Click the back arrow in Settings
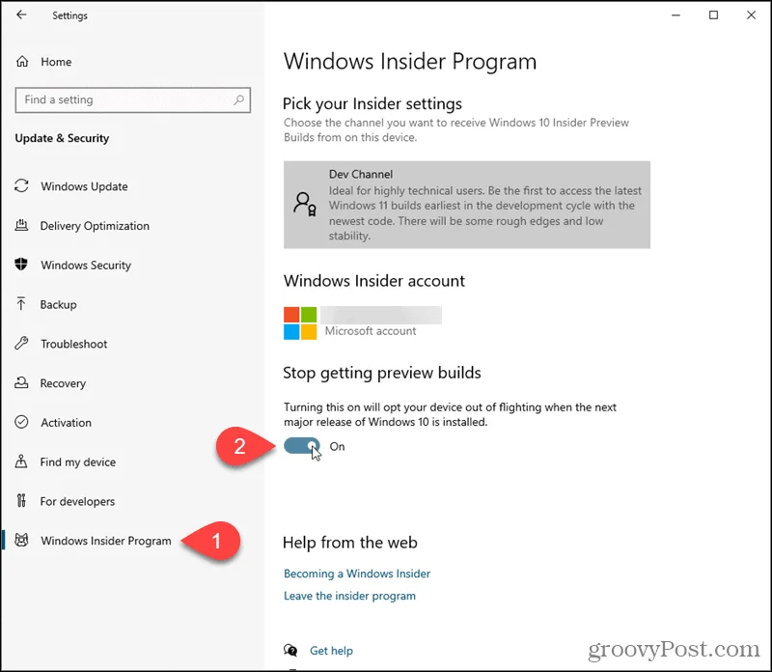The height and width of the screenshot is (672, 772). click(21, 14)
